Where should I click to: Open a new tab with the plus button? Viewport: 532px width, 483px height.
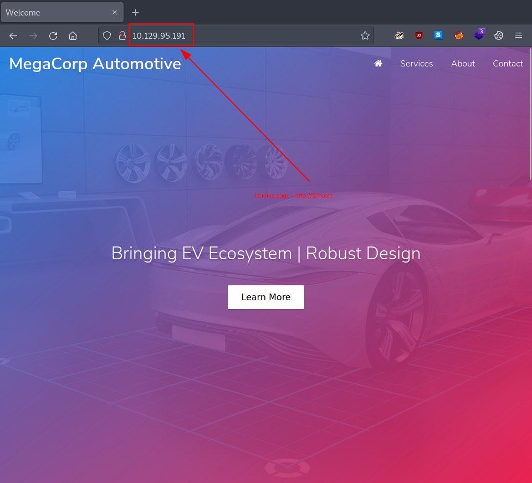point(135,12)
